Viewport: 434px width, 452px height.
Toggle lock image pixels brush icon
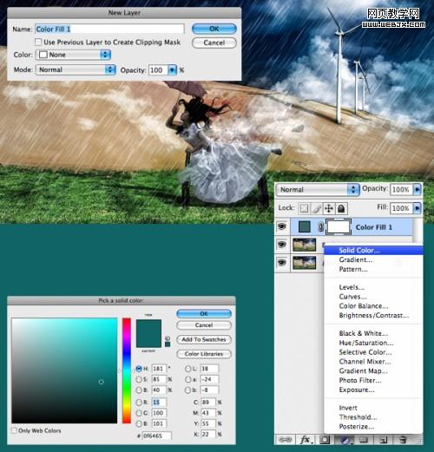[x=317, y=208]
